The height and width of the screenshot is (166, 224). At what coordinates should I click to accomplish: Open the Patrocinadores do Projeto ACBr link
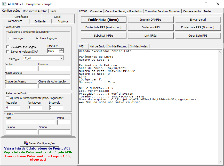(38, 152)
